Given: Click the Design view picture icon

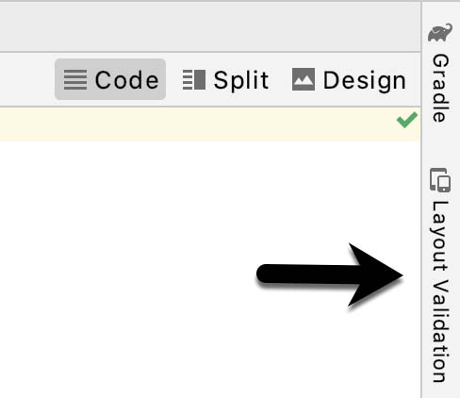Looking at the screenshot, I should [304, 79].
